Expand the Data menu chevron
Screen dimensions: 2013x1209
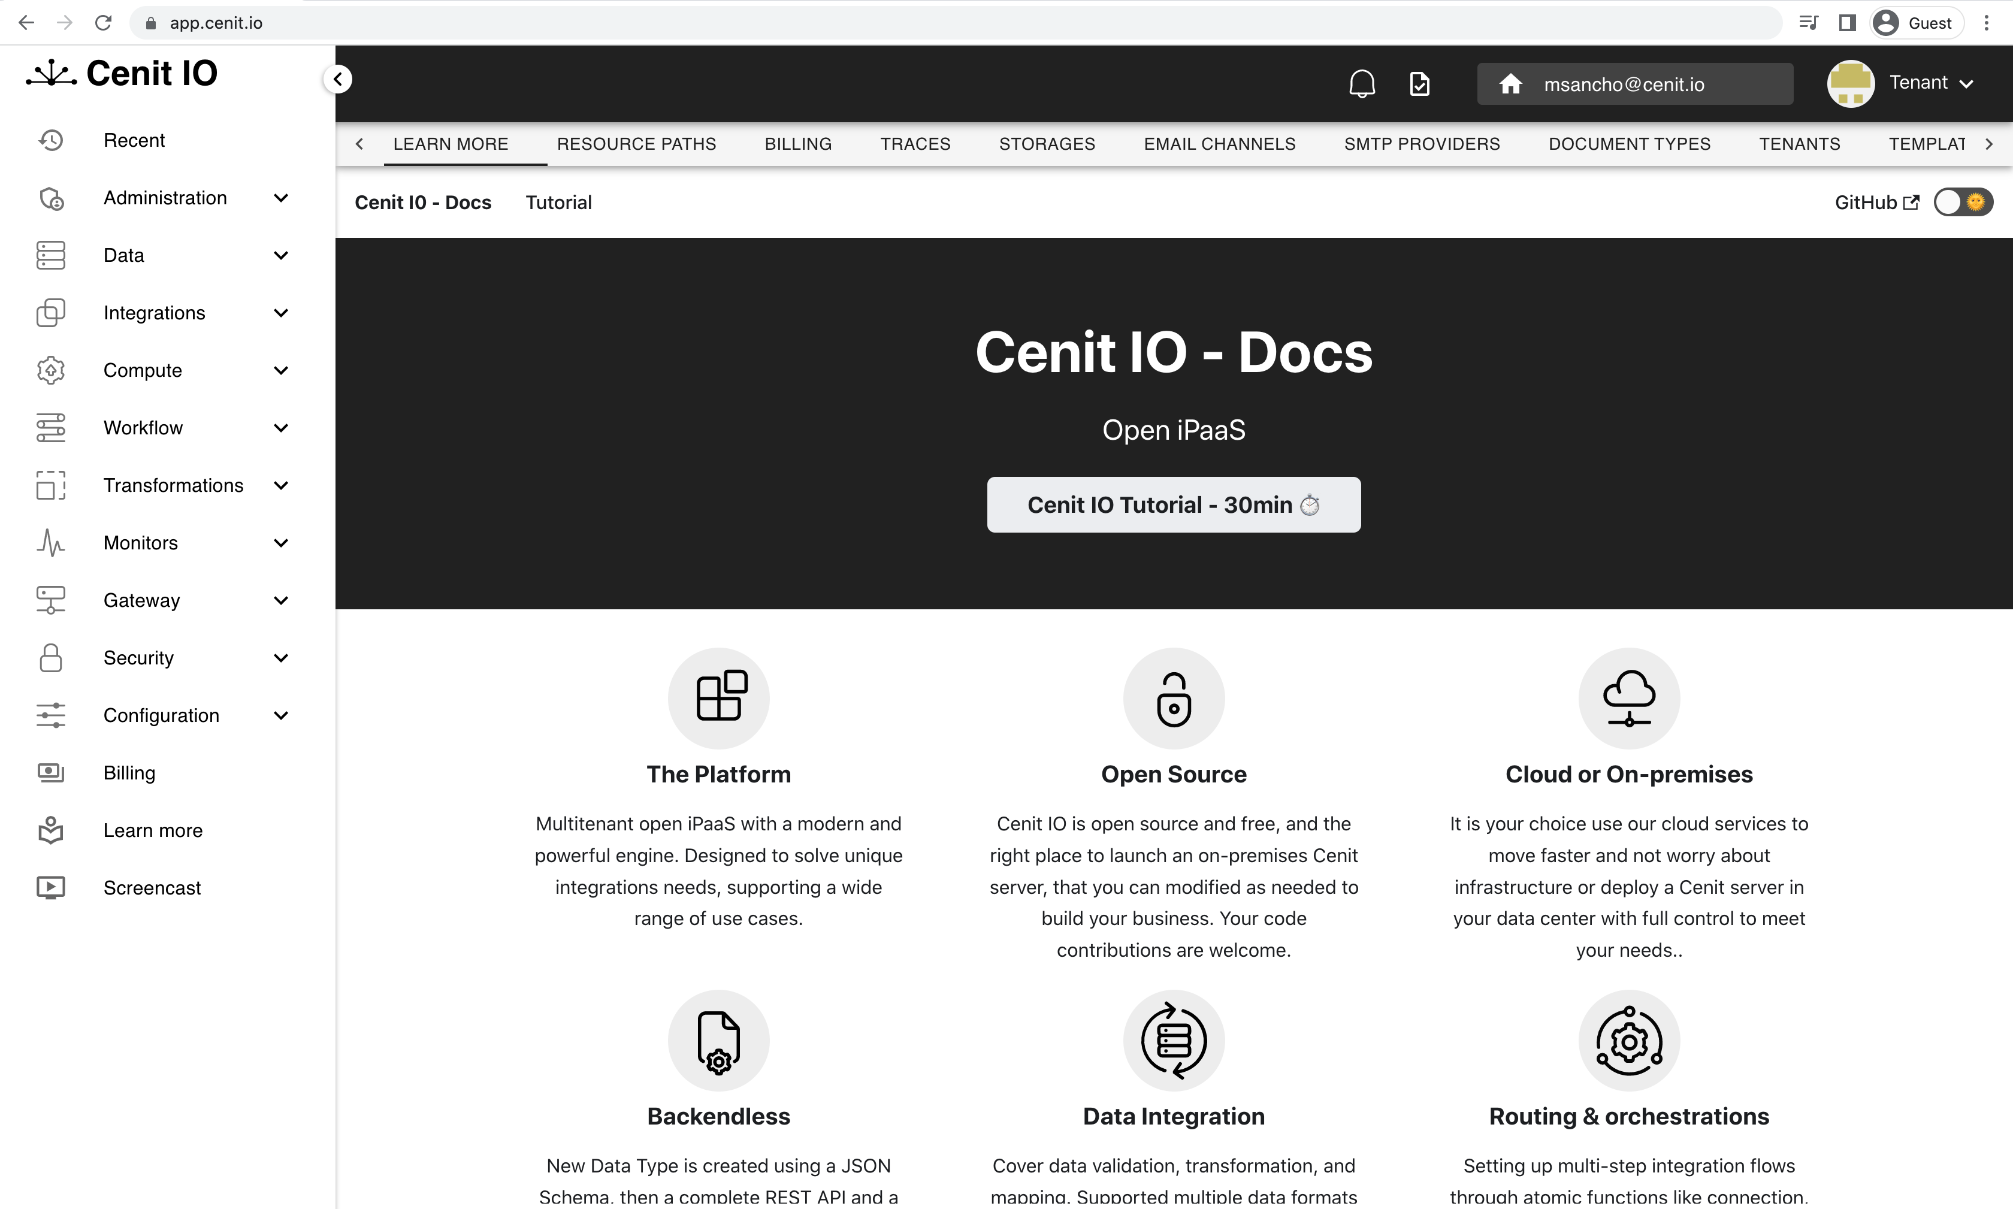coord(281,255)
